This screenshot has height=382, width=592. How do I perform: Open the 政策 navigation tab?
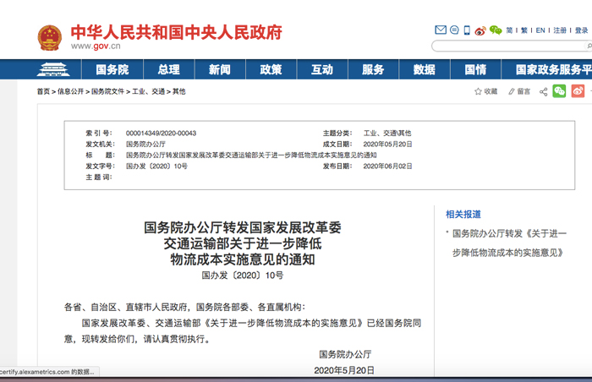coord(271,69)
